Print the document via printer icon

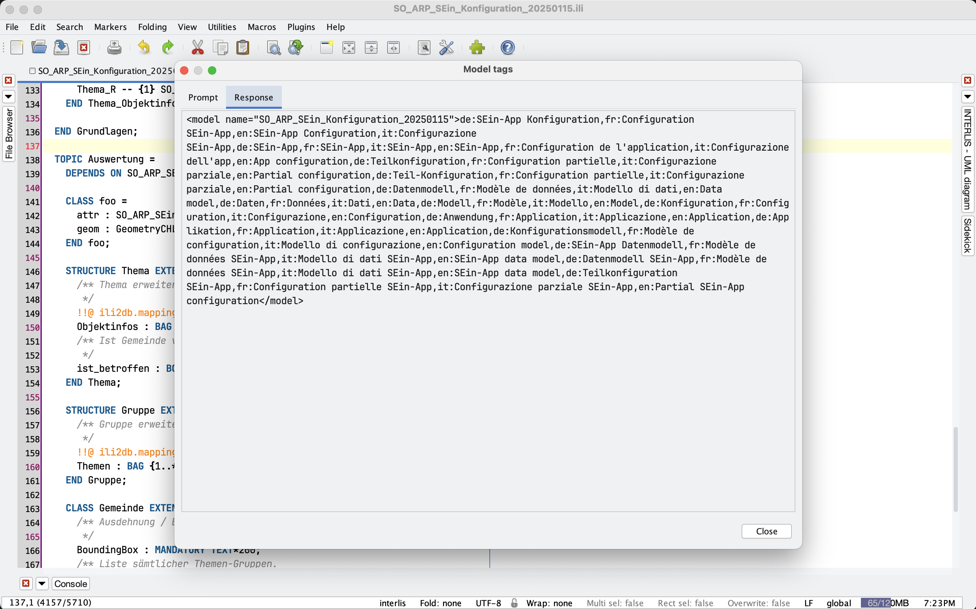coord(114,47)
